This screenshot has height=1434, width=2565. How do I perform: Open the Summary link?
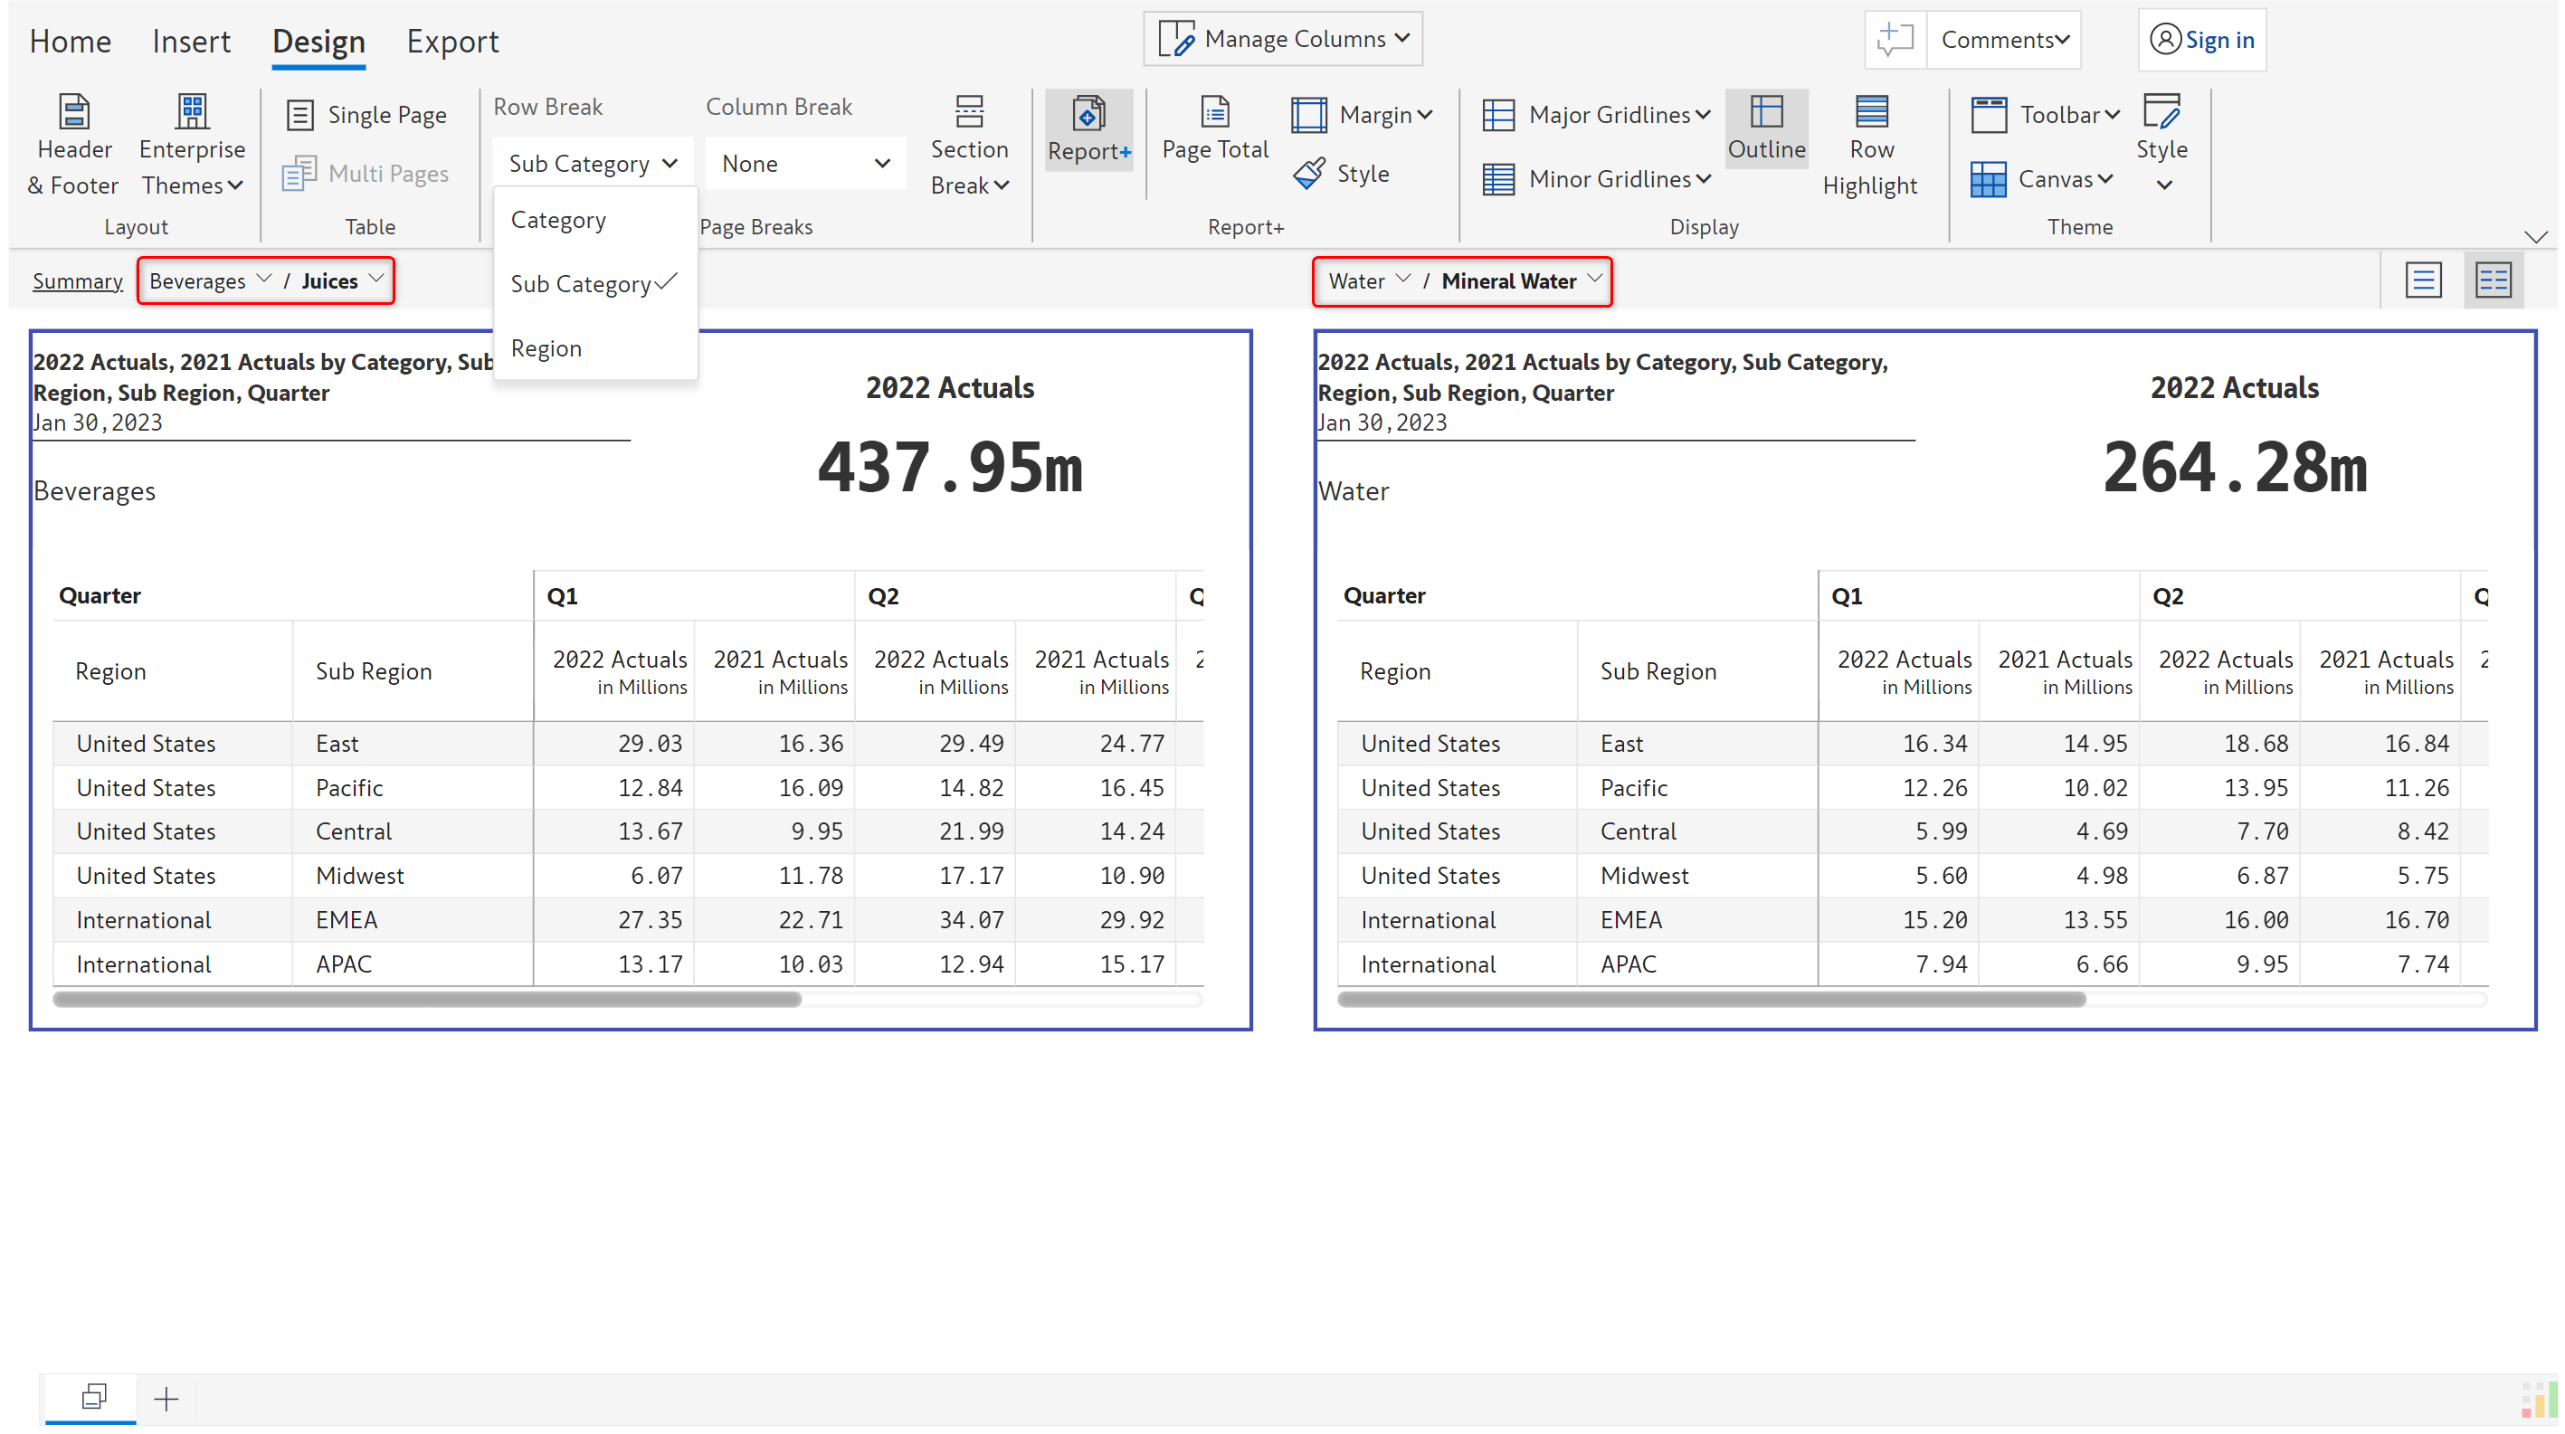tap(77, 280)
